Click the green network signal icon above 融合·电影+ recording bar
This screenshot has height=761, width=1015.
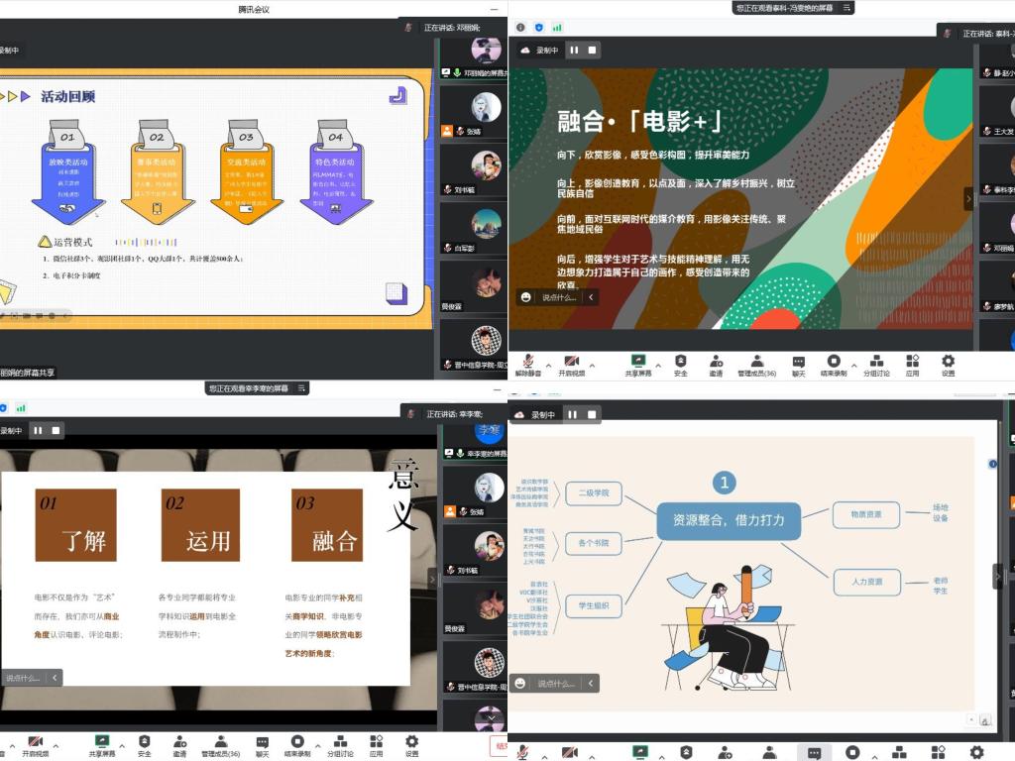[x=557, y=27]
